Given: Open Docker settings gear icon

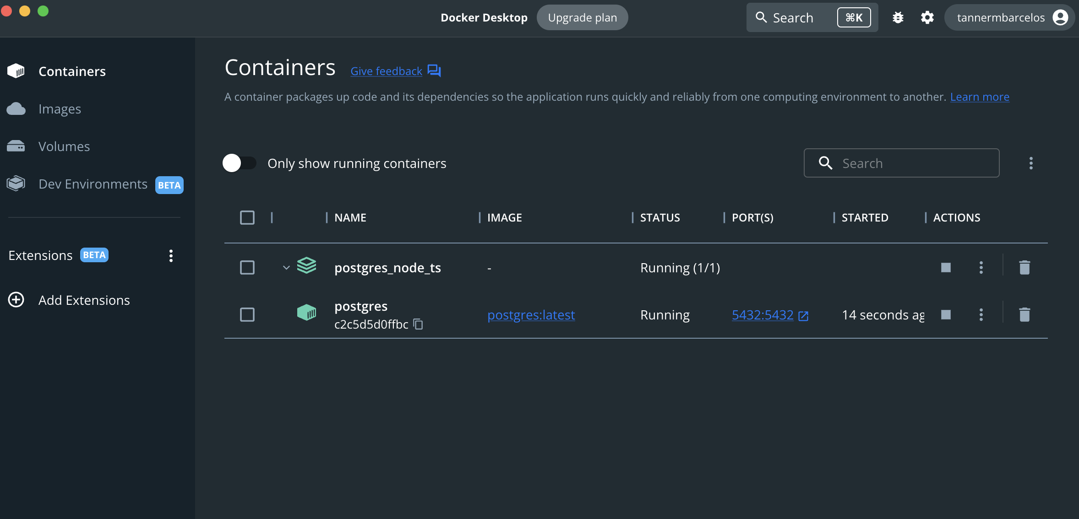Looking at the screenshot, I should (927, 18).
